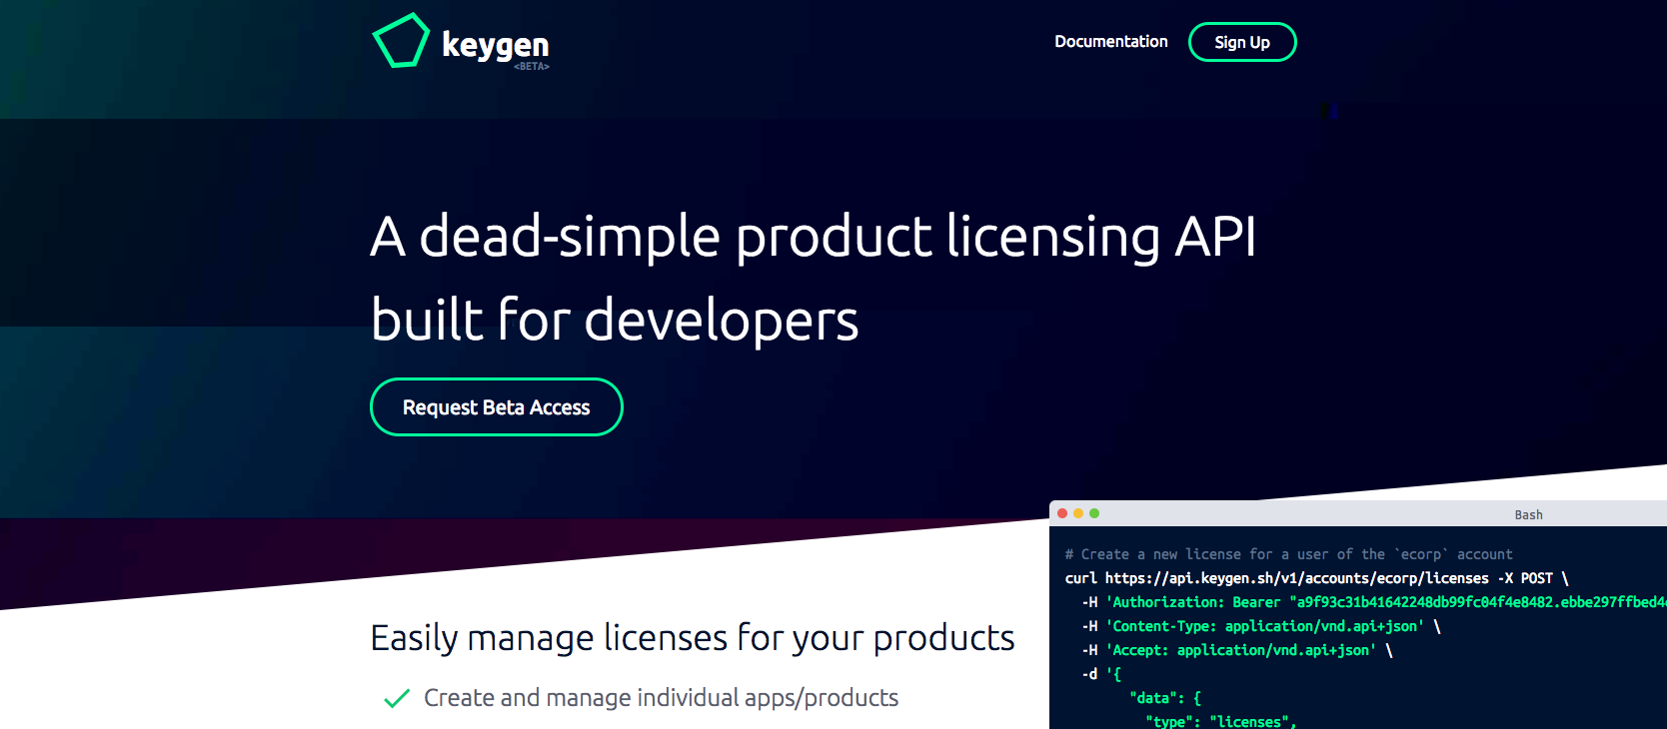Image resolution: width=1667 pixels, height=729 pixels.
Task: Click the green maximize dot on Bash window
Action: 1094,513
